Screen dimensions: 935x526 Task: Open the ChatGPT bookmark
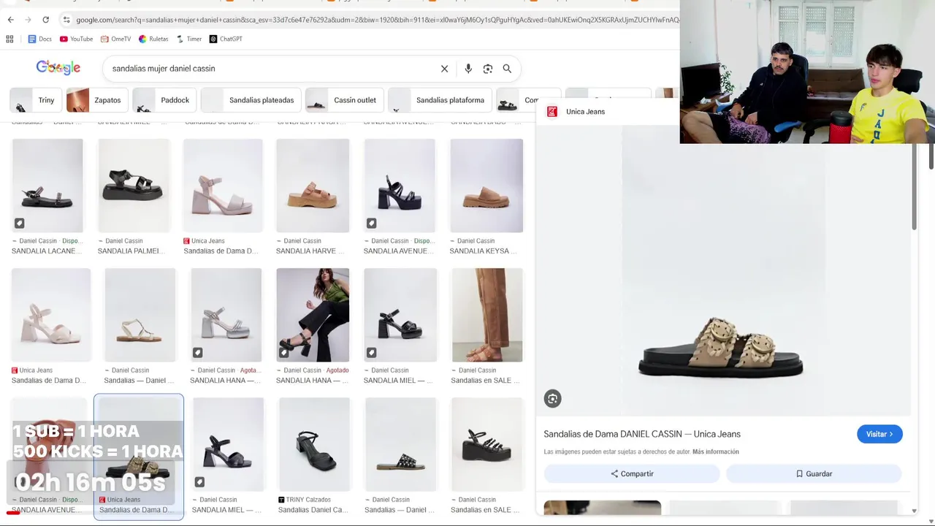(x=226, y=39)
